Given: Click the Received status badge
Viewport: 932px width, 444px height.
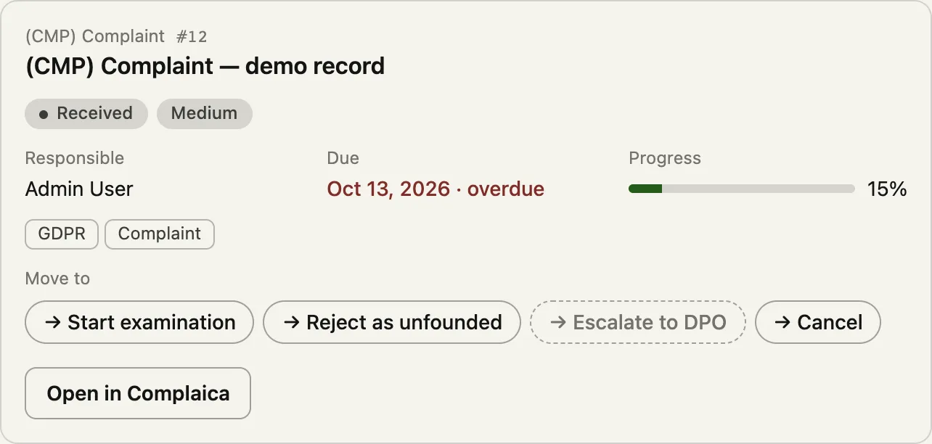Looking at the screenshot, I should 86,114.
